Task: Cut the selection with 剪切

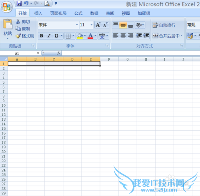Action: coord(23,22)
